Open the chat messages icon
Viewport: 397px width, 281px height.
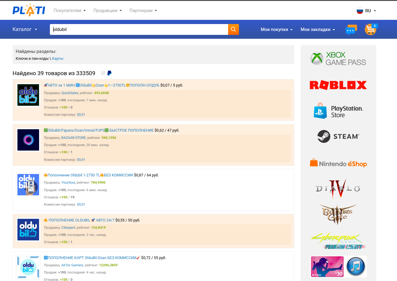pyautogui.click(x=351, y=30)
